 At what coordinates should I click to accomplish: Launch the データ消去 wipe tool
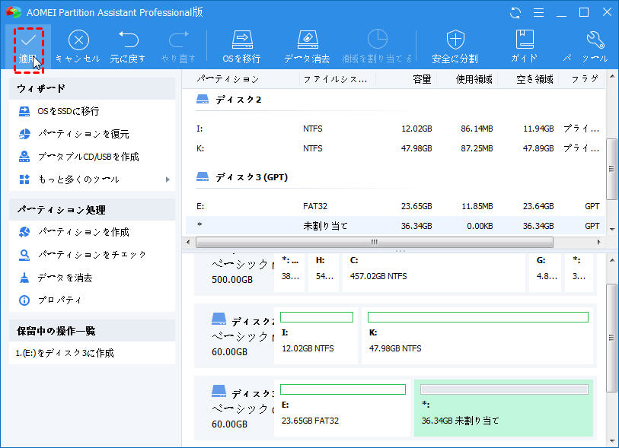click(307, 48)
